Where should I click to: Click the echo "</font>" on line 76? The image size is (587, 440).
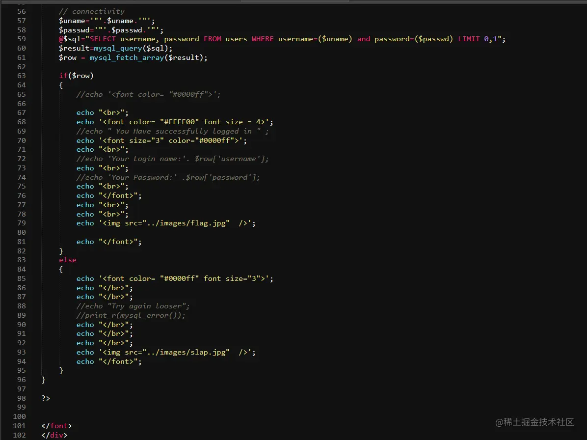pyautogui.click(x=109, y=196)
